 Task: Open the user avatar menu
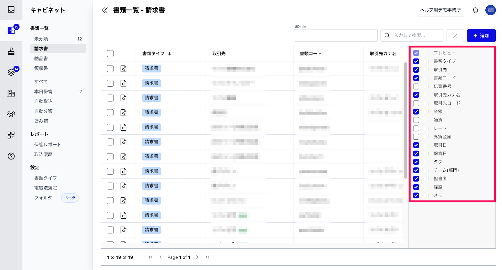coord(490,10)
